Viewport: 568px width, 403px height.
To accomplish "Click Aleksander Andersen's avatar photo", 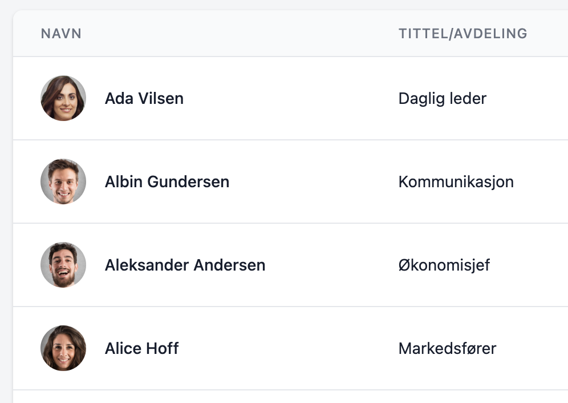I will click(63, 265).
